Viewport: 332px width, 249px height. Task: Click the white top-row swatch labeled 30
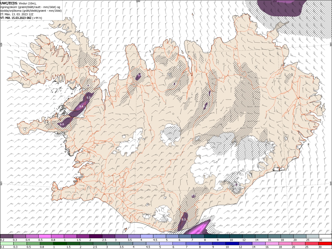(325, 236)
